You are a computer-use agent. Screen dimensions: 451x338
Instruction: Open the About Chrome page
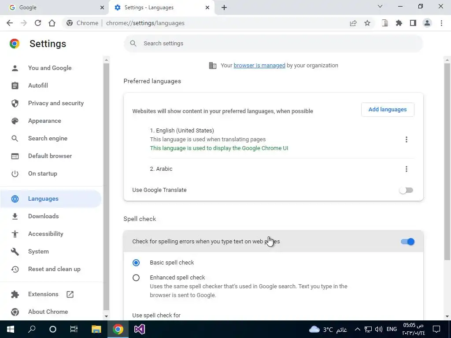(x=48, y=312)
